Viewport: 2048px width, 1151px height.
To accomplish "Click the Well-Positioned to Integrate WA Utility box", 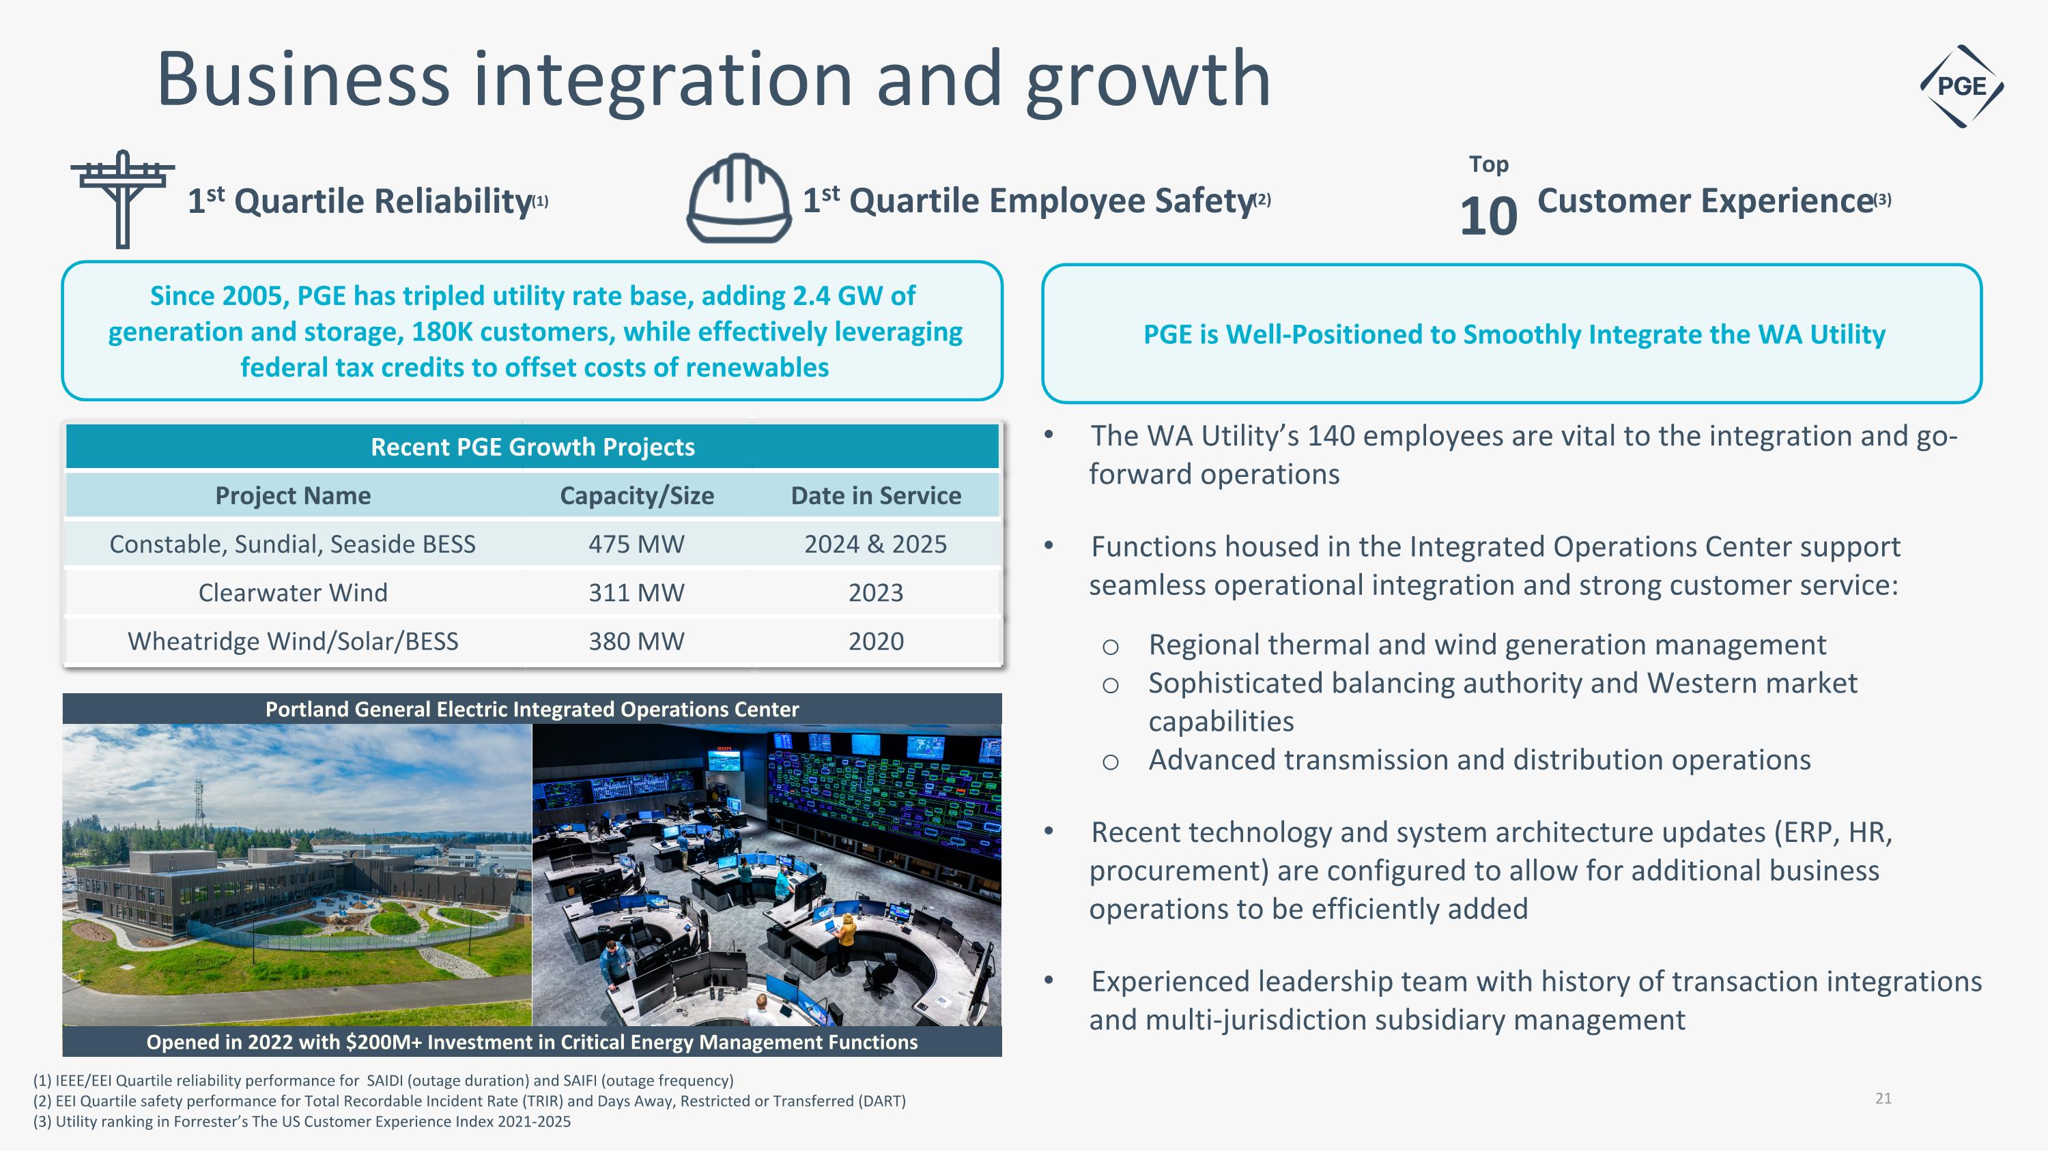I will tap(1513, 334).
